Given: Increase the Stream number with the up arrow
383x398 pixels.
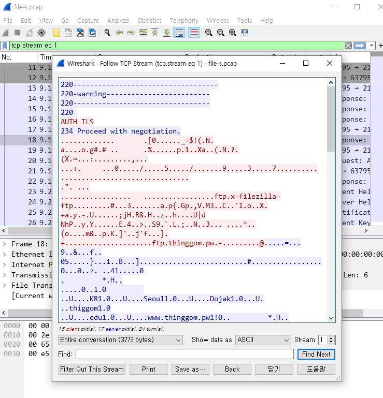Looking at the screenshot, I should coord(331,338).
